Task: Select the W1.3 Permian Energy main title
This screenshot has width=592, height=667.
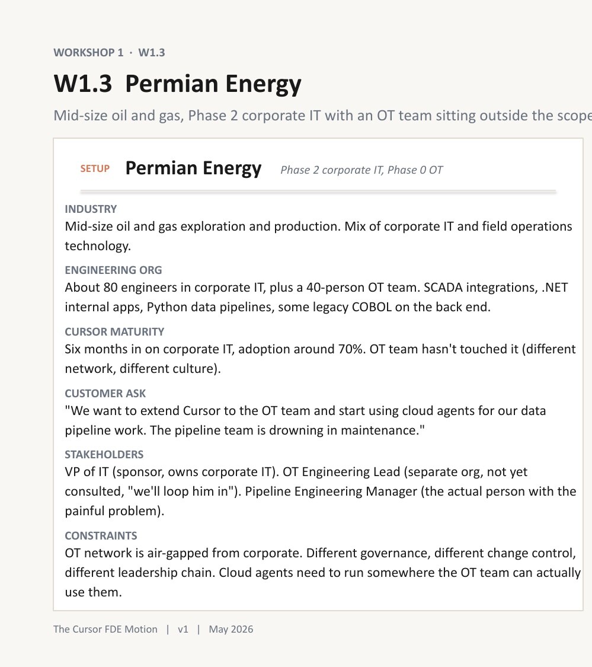Action: click(177, 84)
